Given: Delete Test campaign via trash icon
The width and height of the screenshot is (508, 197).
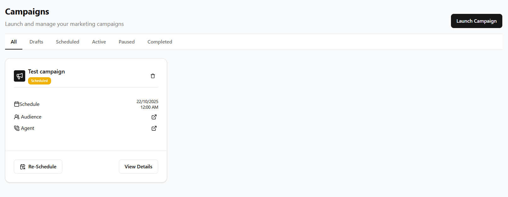Looking at the screenshot, I should (x=153, y=76).
